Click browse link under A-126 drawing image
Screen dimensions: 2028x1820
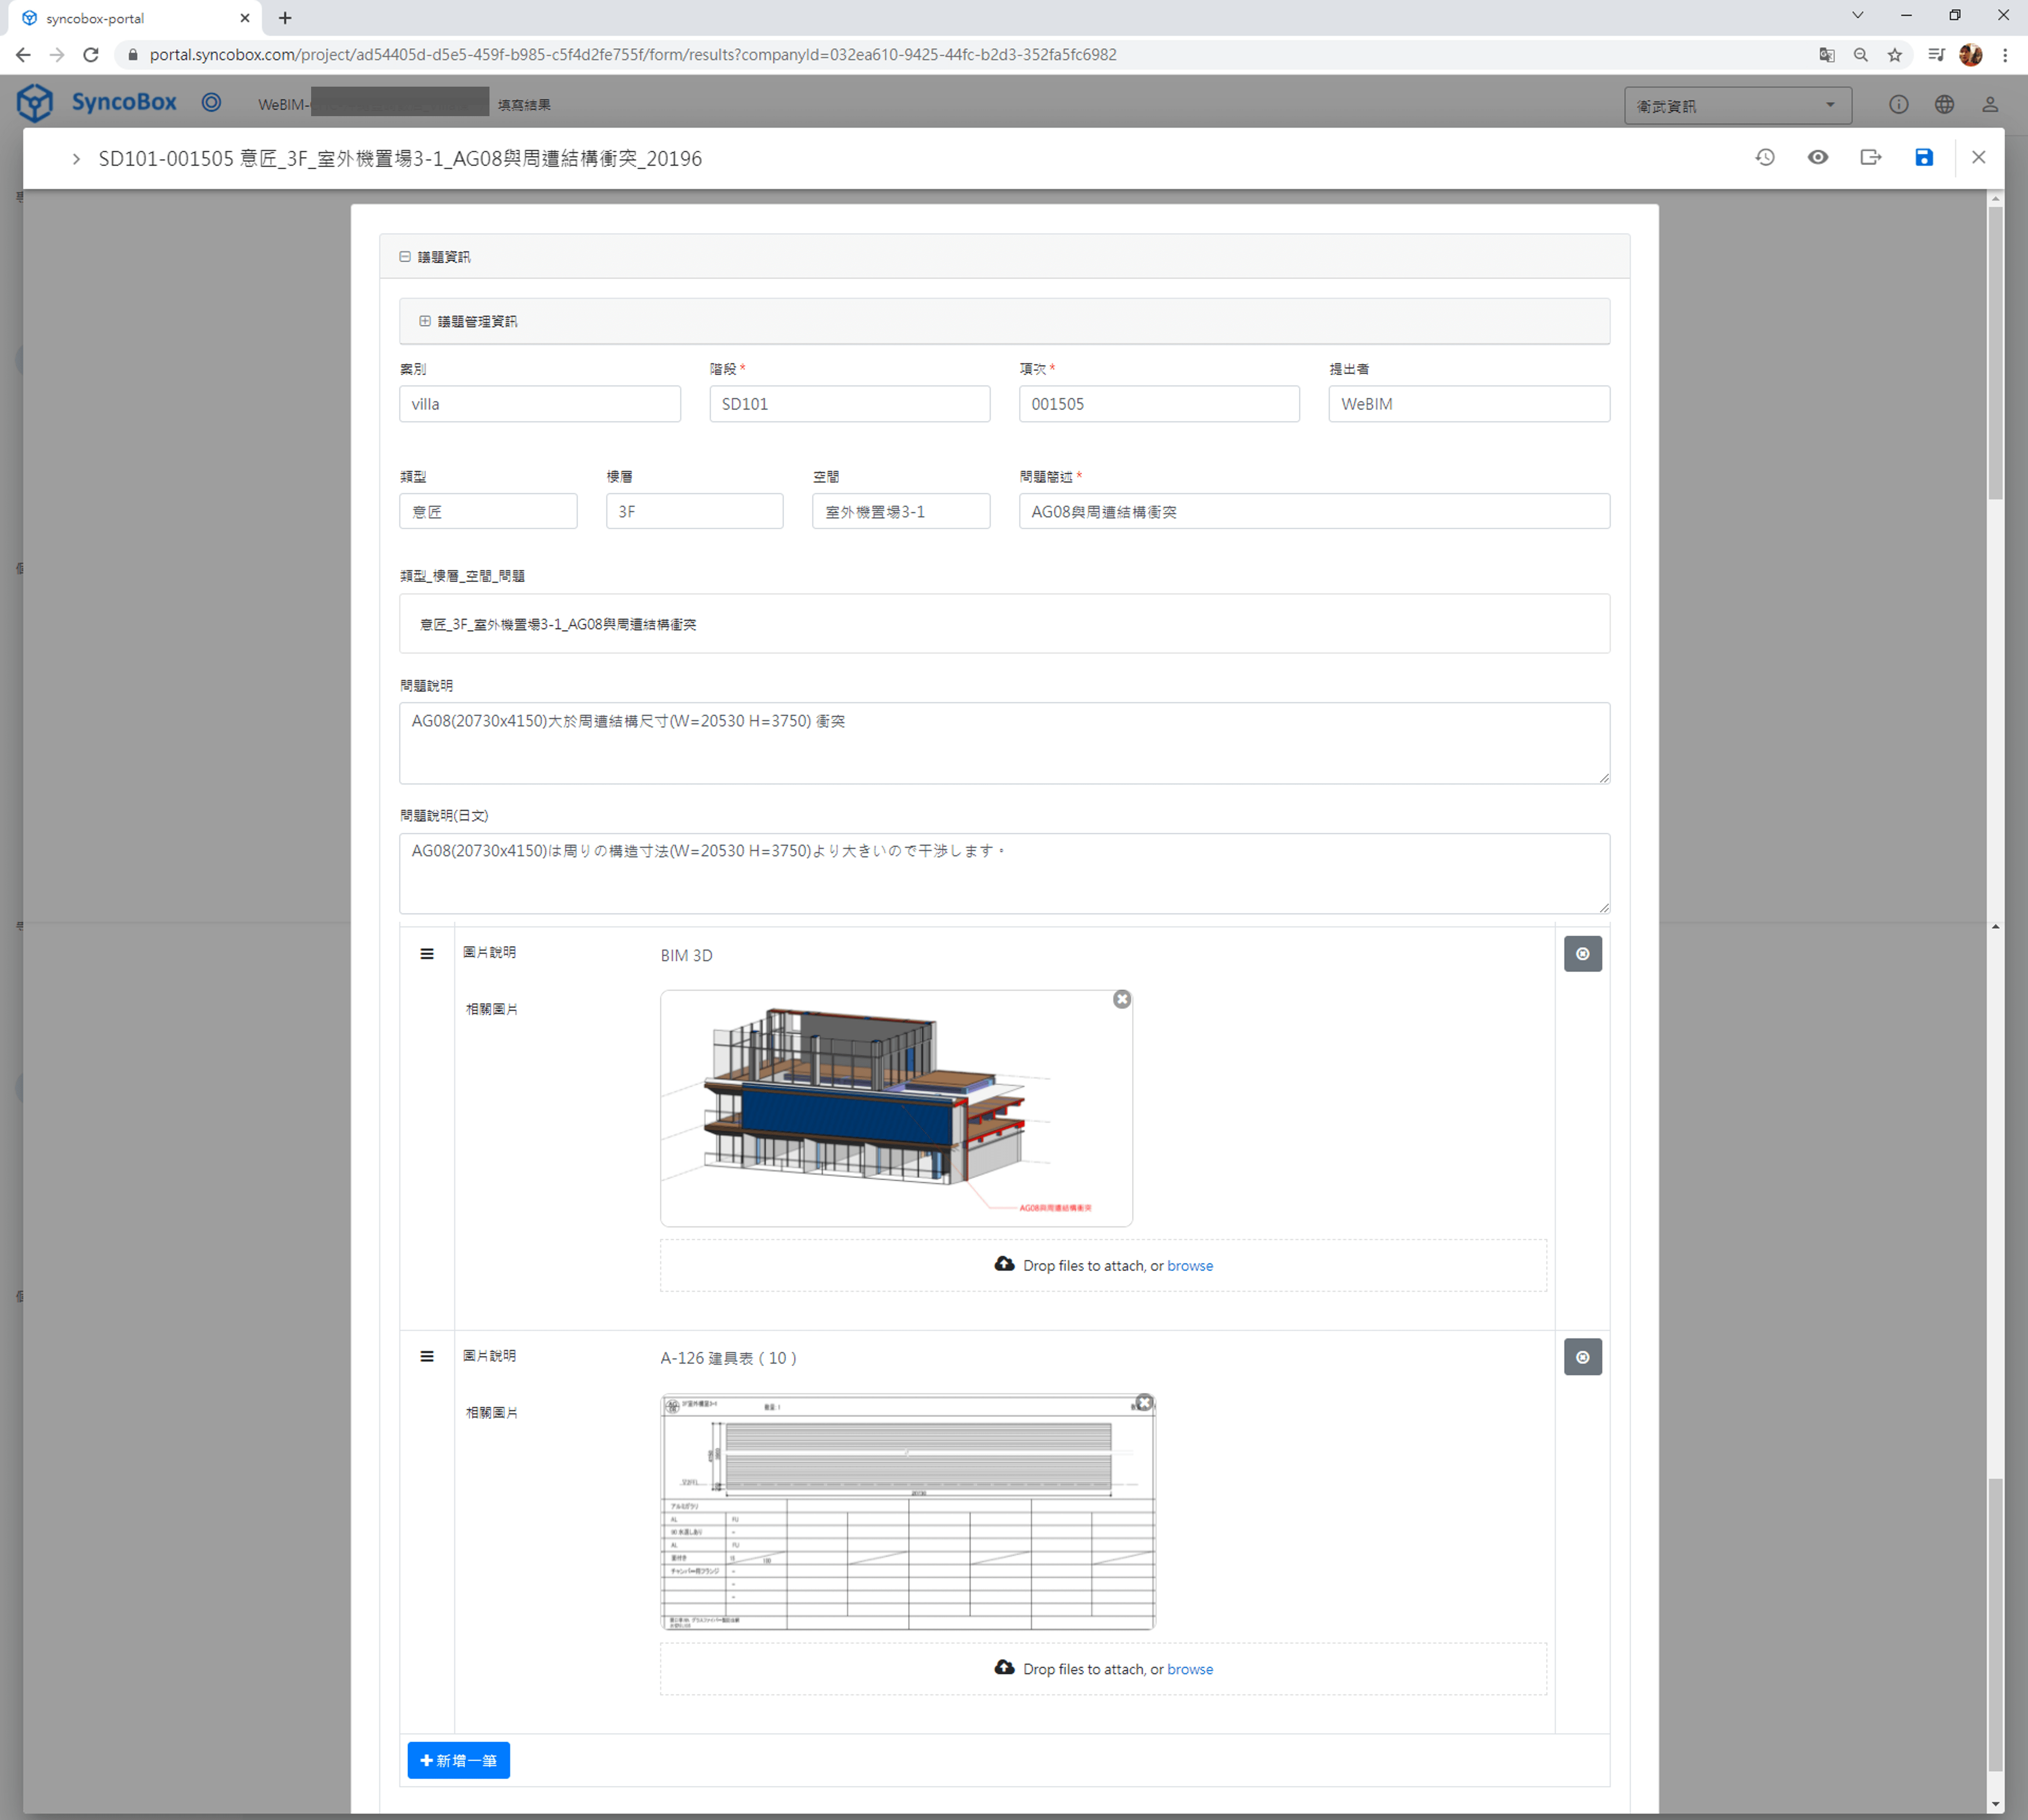1189,1669
